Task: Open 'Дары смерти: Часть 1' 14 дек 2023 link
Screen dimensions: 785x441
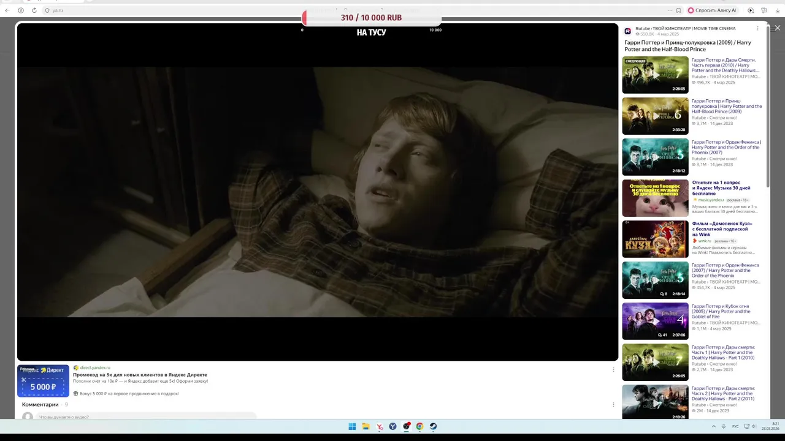Action: coord(723,352)
